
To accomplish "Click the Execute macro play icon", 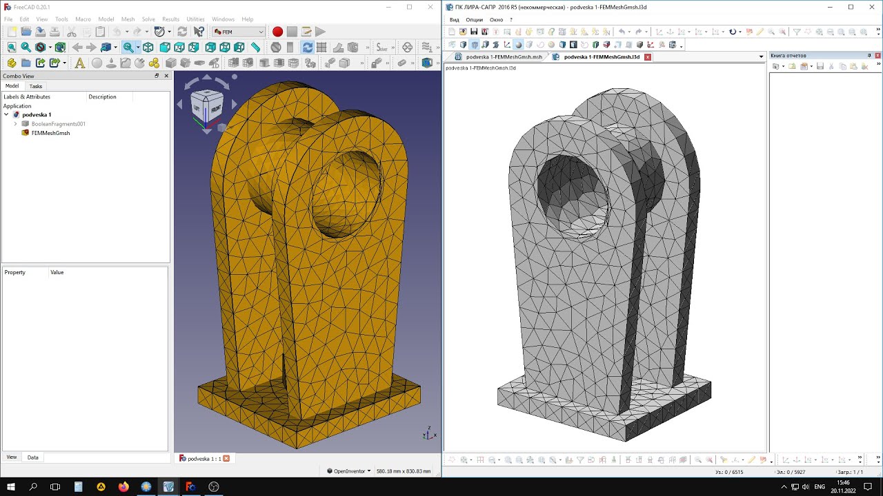I will pos(320,32).
